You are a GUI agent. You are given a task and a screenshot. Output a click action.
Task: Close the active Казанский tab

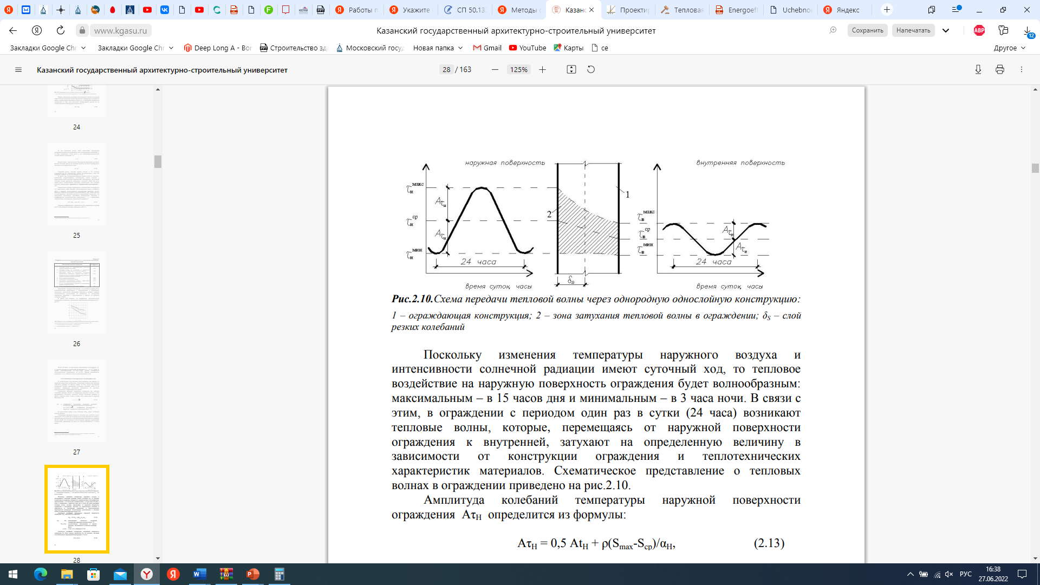(591, 10)
